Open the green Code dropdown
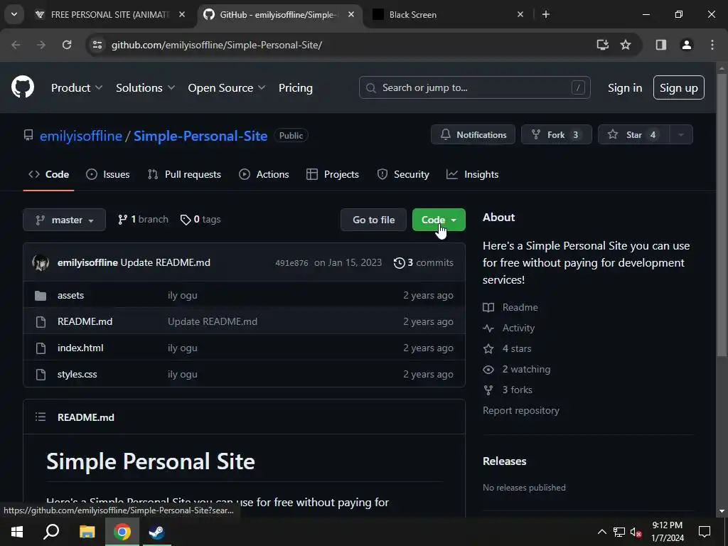728x546 pixels. [439, 220]
